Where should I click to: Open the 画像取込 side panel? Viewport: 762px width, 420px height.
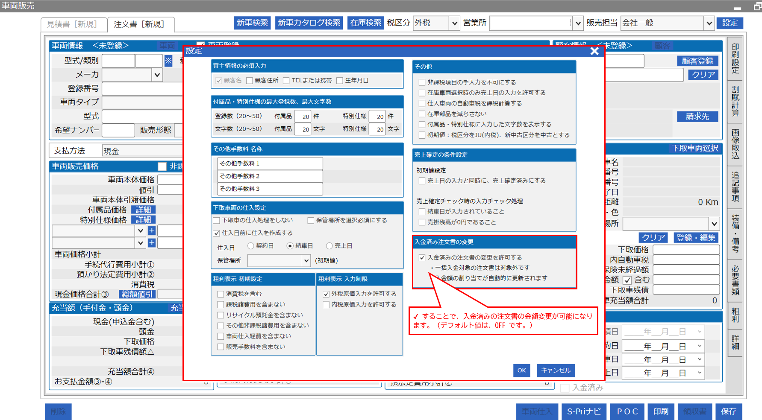(x=735, y=144)
